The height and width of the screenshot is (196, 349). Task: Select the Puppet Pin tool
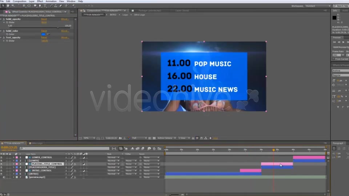point(73,5)
